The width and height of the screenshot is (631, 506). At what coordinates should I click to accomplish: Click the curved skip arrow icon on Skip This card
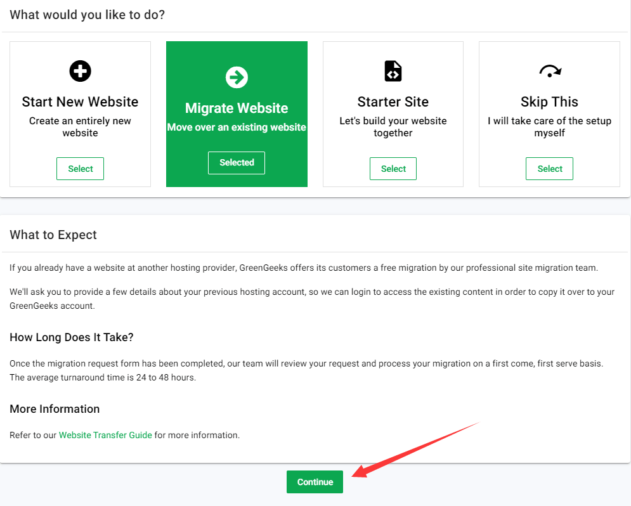pos(549,71)
